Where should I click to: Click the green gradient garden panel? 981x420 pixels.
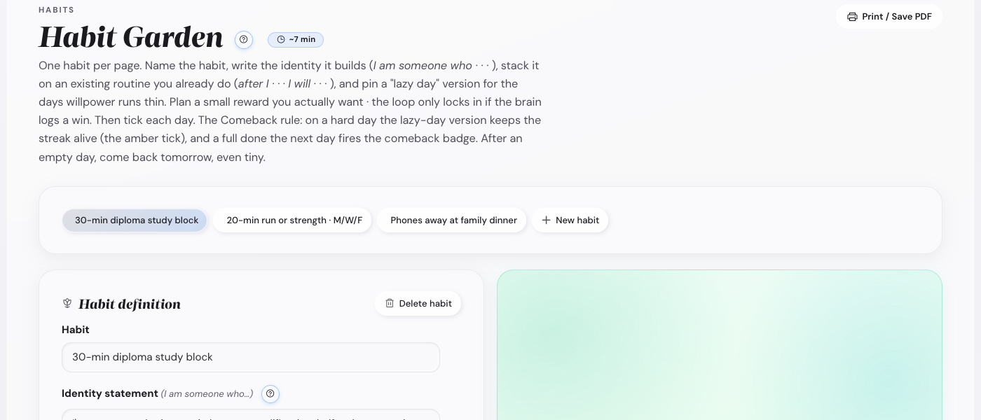coord(720,344)
